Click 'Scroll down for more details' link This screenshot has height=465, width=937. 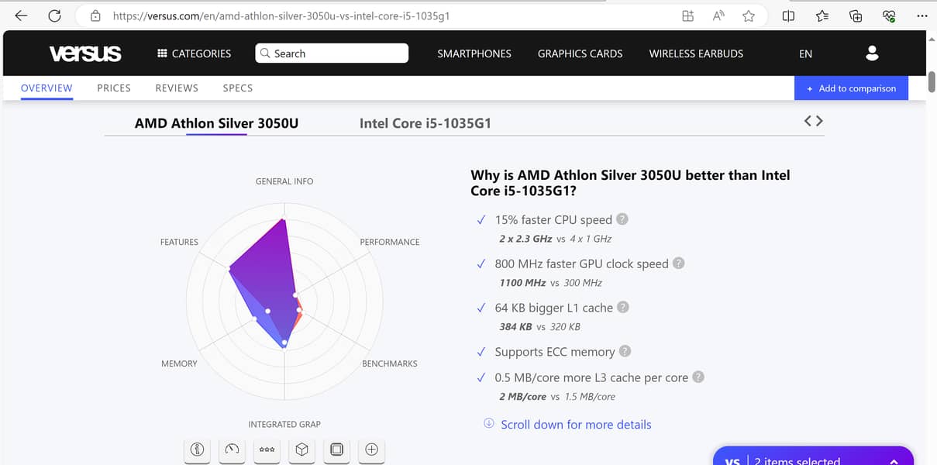[576, 425]
